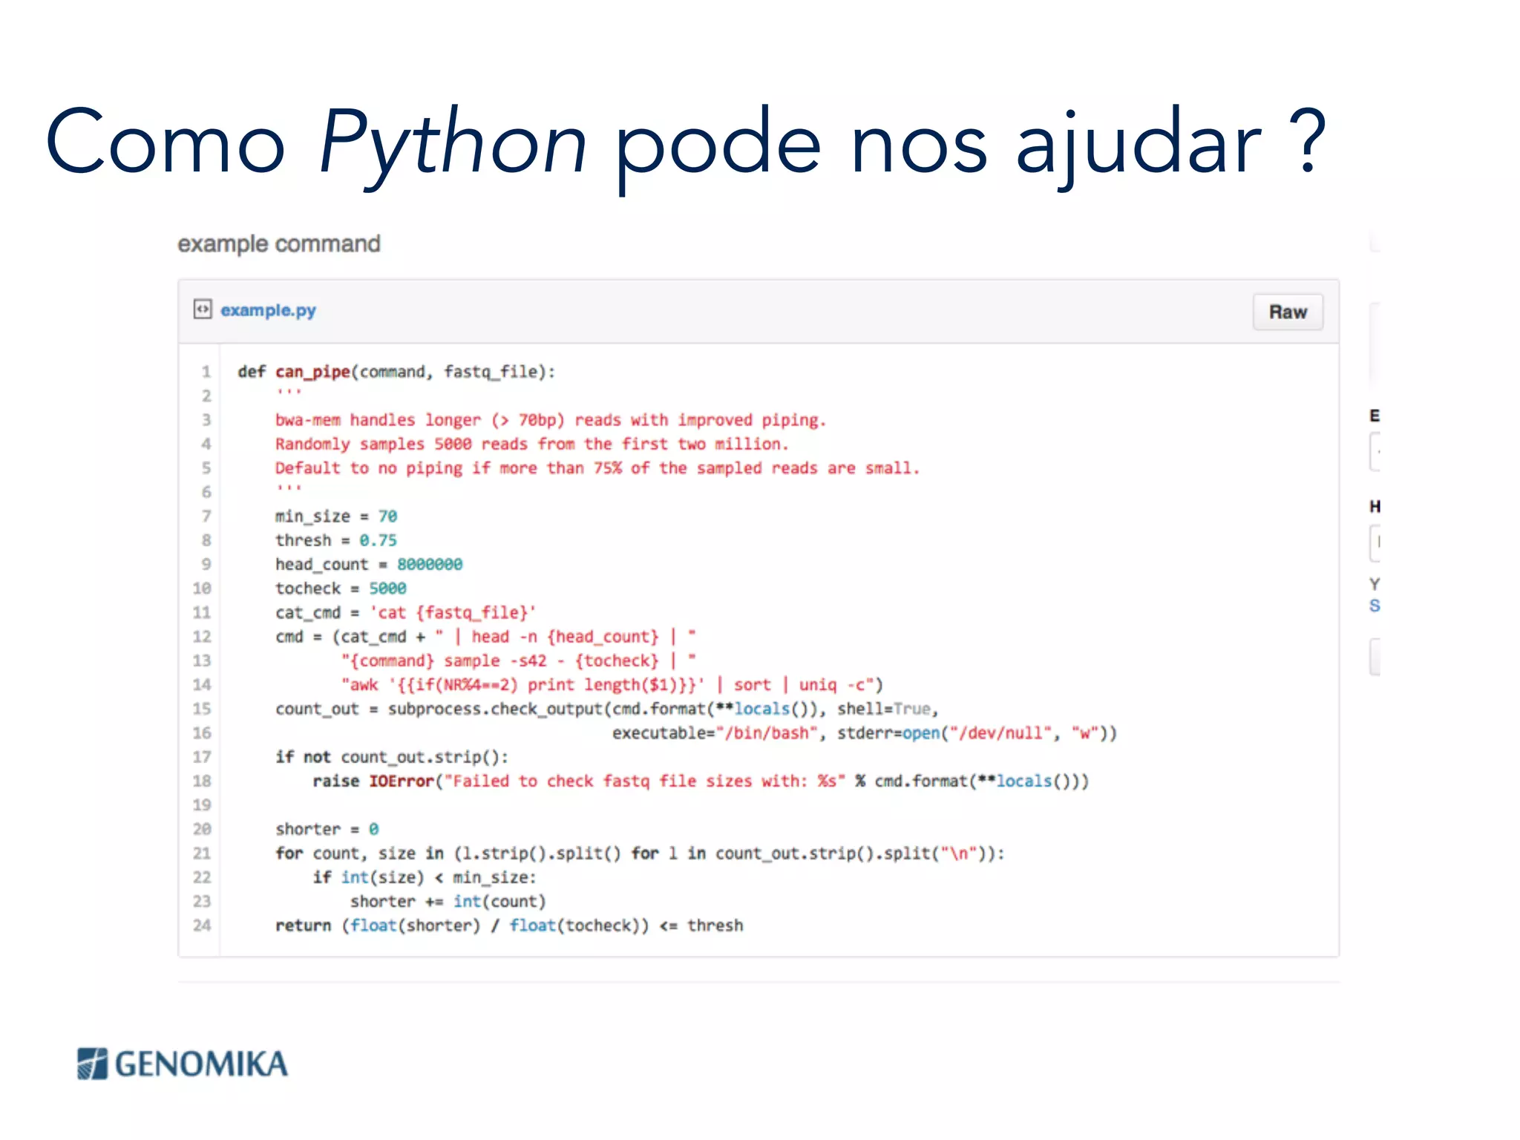The width and height of the screenshot is (1520, 1140).
Task: Click the 'tocheck = 5000' line
Action: (341, 589)
